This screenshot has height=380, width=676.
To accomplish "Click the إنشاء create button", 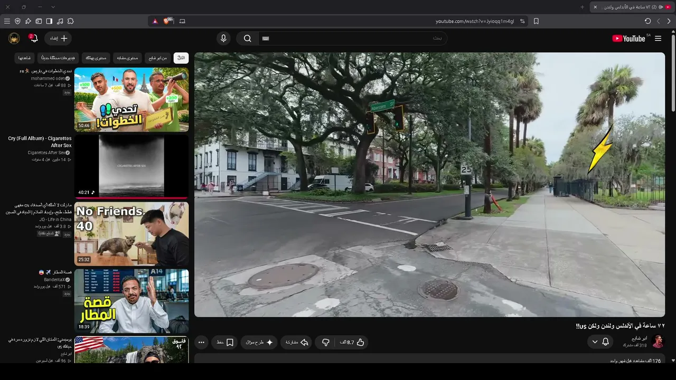I will (58, 39).
